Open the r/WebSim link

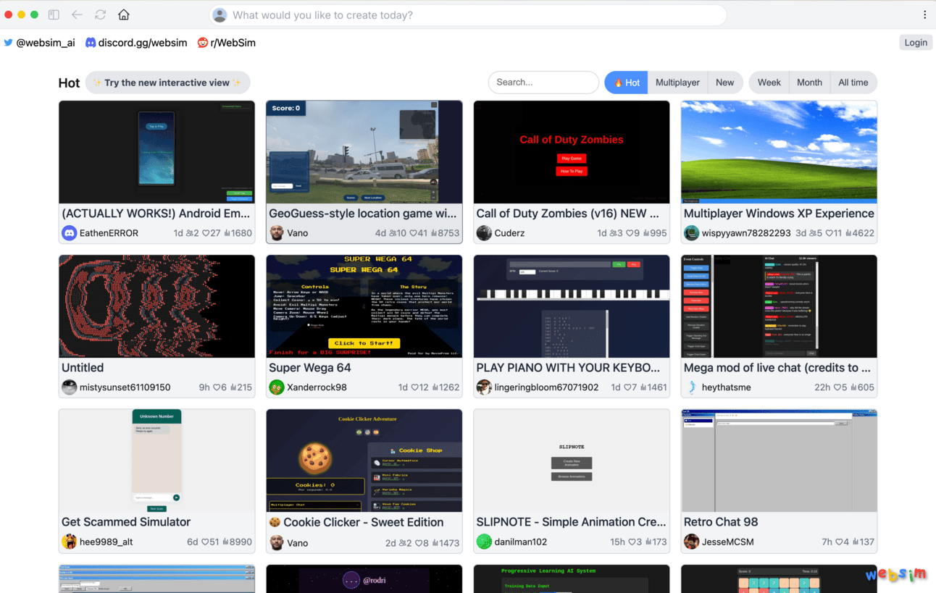point(233,43)
